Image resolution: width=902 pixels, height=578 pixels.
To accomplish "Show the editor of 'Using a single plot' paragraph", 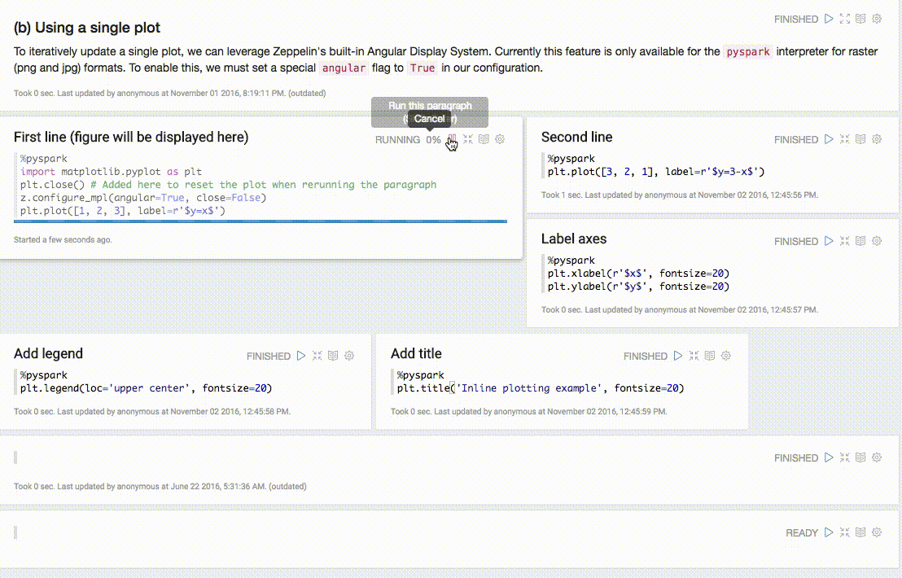I will point(844,19).
